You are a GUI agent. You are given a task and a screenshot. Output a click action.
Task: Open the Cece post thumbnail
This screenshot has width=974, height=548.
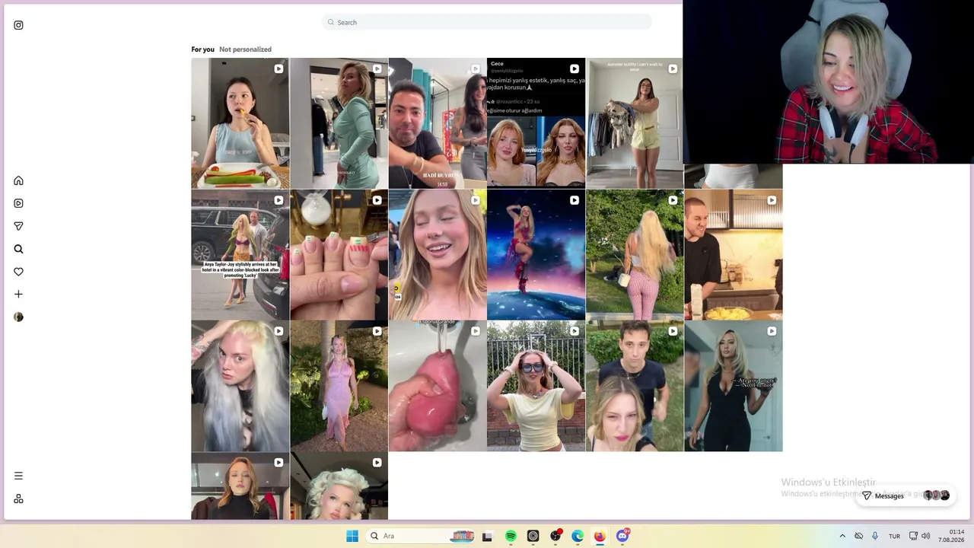[x=536, y=123]
